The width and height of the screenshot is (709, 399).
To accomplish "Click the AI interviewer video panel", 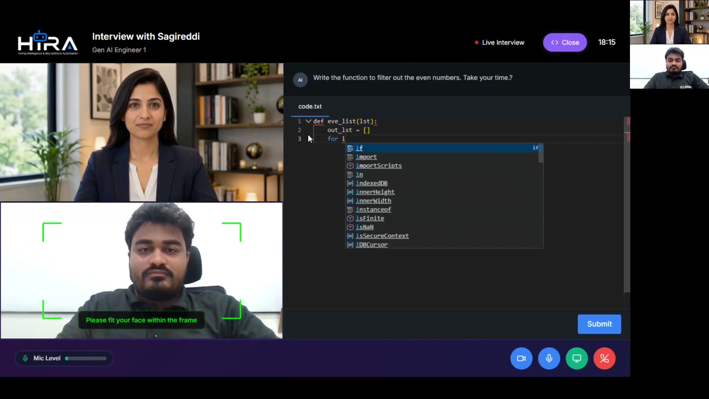I will tap(142, 132).
